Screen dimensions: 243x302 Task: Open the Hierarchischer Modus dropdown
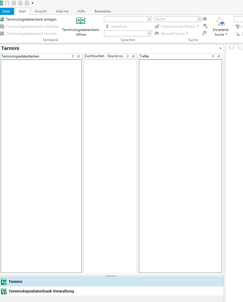pyautogui.click(x=177, y=27)
